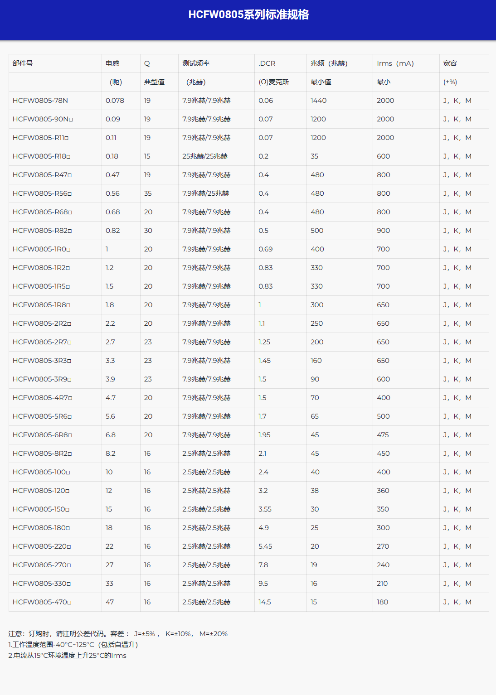The height and width of the screenshot is (695, 496).
Task: Select part number HCFW0805-8R2□
Action: pos(42,454)
